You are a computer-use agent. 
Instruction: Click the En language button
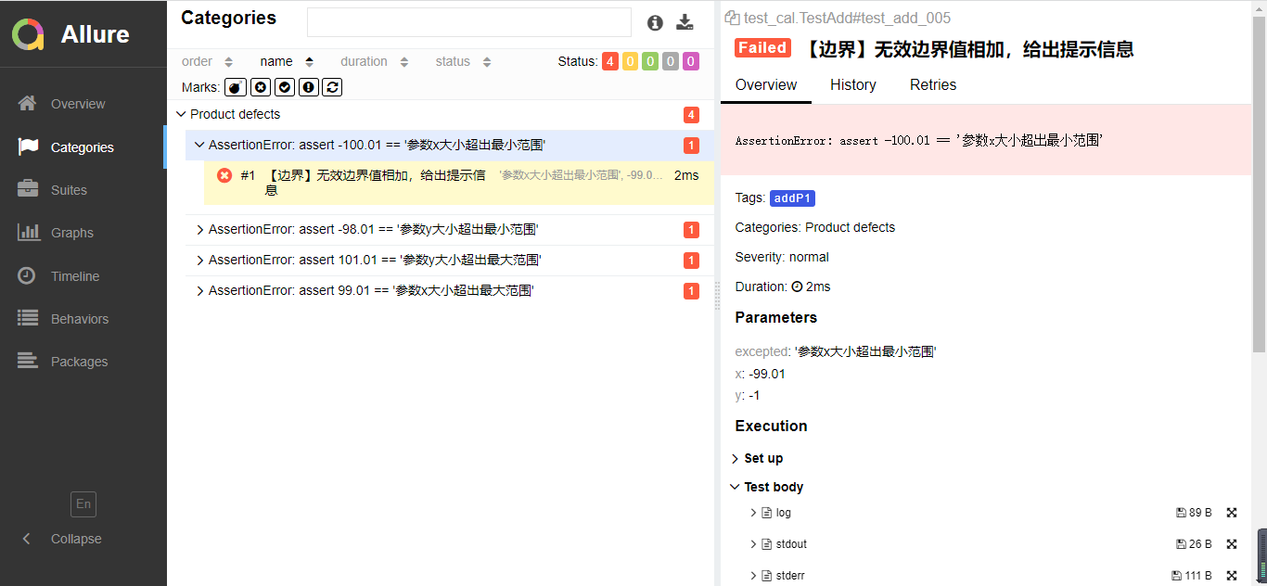[83, 504]
